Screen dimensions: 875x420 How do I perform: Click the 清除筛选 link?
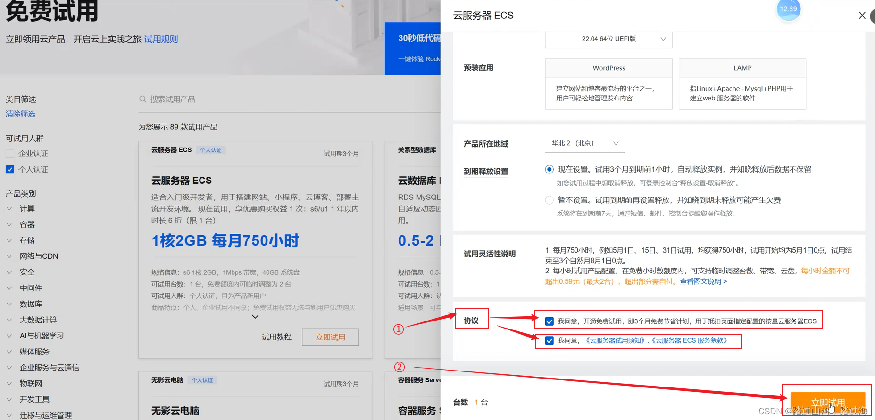point(20,114)
